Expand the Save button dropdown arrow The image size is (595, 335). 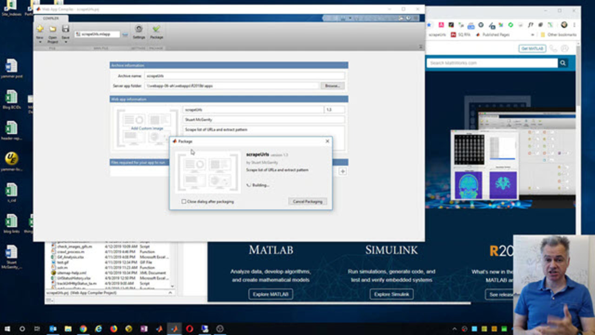[x=66, y=42]
